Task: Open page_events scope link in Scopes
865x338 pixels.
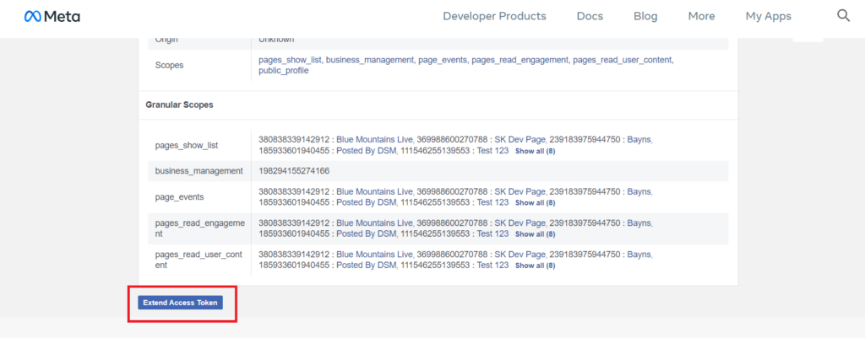Action: pos(443,60)
